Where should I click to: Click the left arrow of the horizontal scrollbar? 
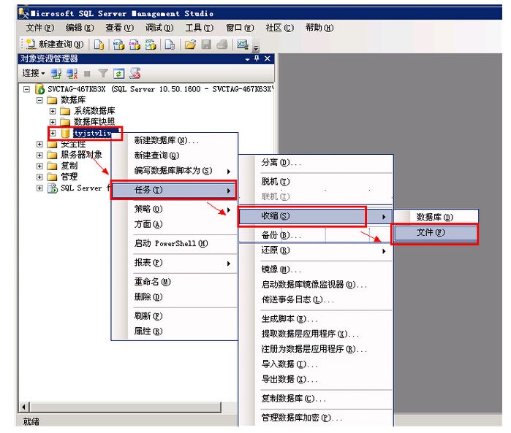click(24, 407)
